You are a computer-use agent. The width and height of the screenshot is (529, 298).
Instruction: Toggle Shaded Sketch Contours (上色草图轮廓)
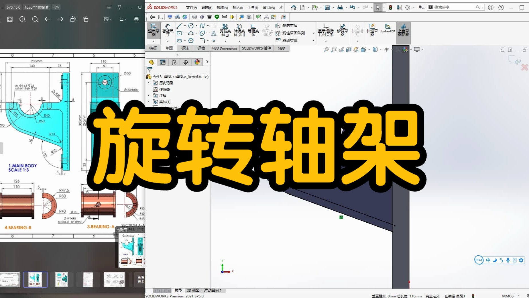(x=403, y=30)
